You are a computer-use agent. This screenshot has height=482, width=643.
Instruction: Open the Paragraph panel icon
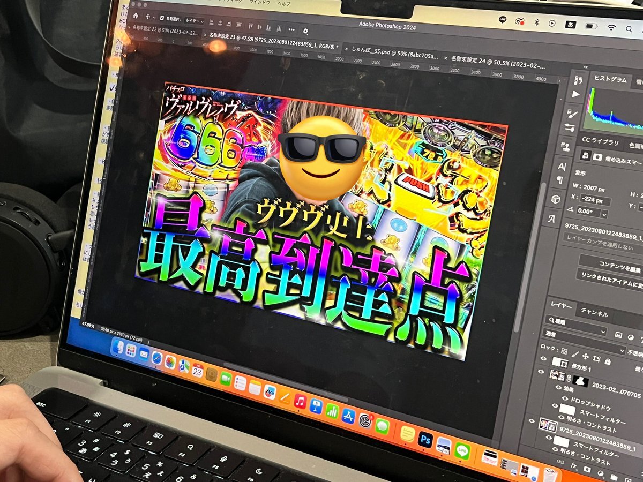pos(560,180)
